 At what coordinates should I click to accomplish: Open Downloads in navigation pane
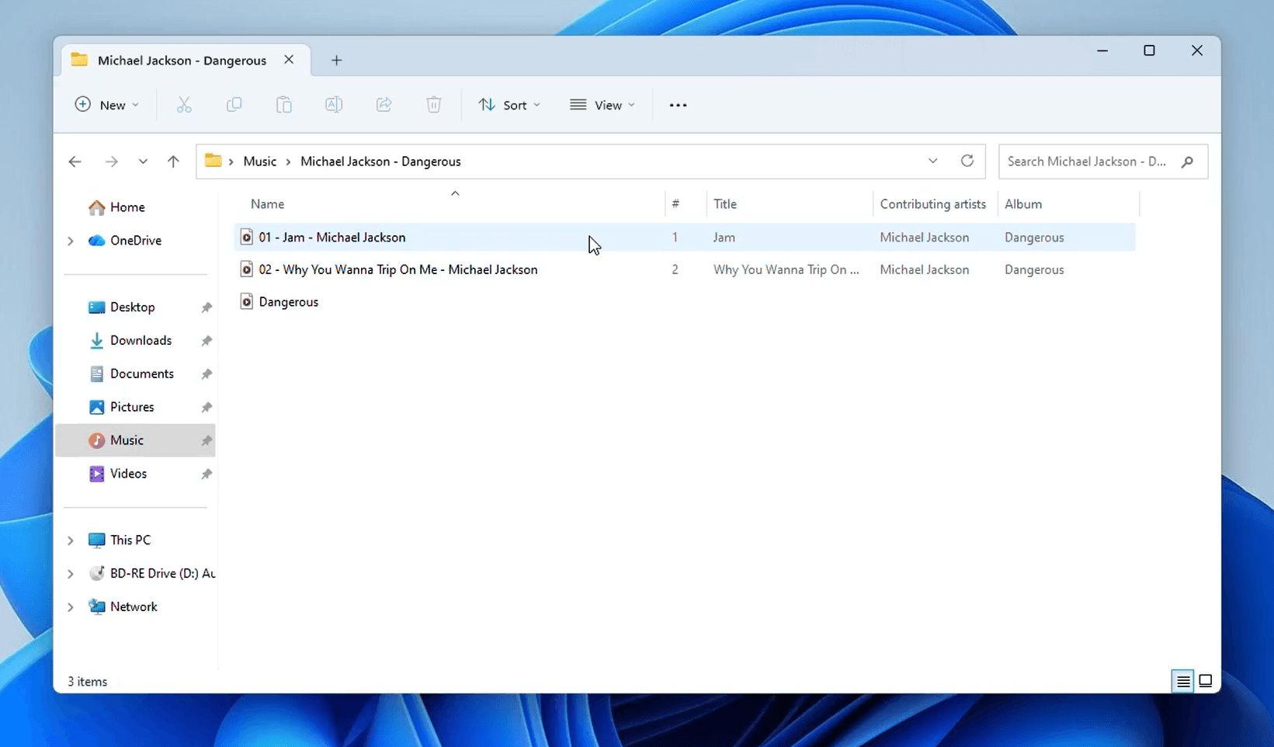point(141,341)
